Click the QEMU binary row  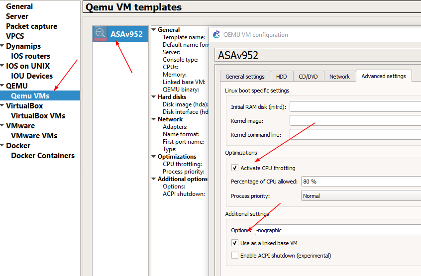(181, 90)
